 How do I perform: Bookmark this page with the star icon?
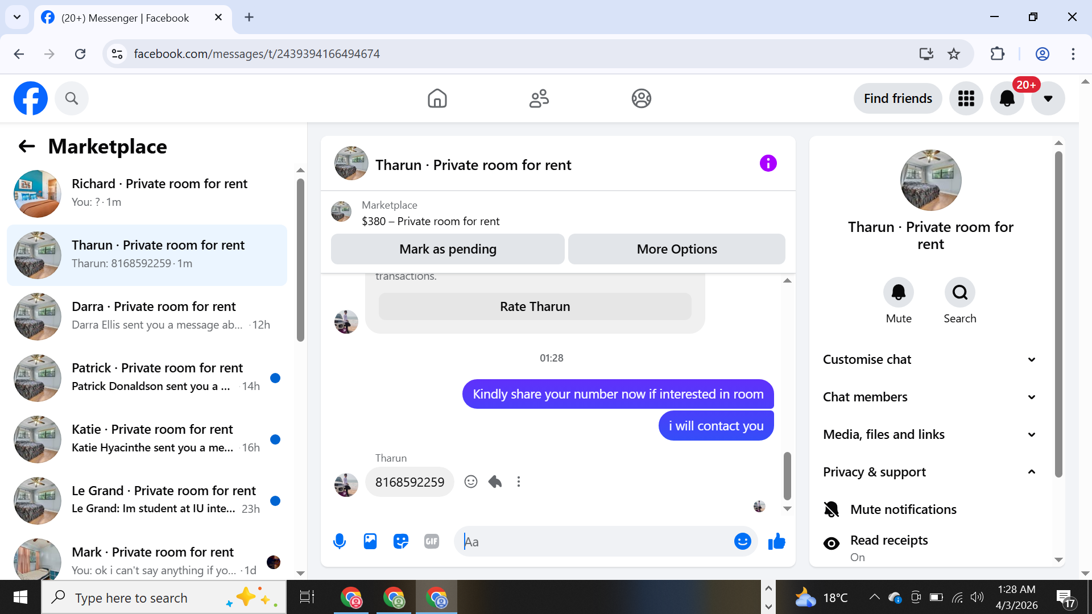pos(954,54)
